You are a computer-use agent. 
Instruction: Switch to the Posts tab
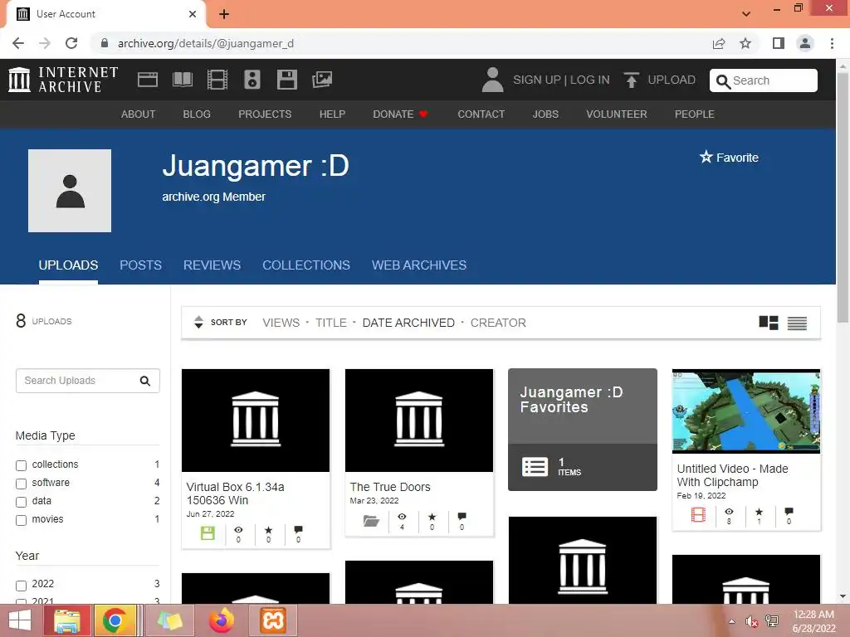[140, 265]
